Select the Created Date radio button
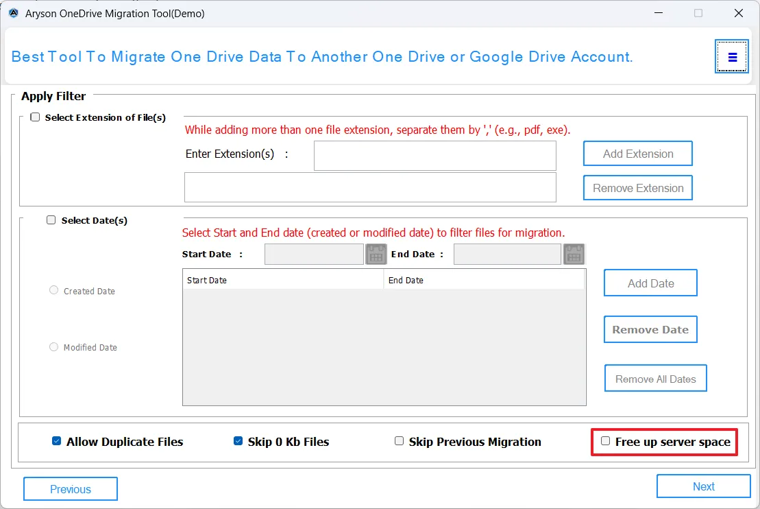The image size is (760, 509). (x=54, y=290)
